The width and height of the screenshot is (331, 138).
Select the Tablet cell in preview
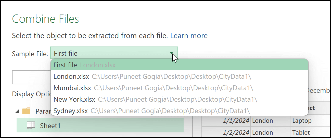point(301,132)
